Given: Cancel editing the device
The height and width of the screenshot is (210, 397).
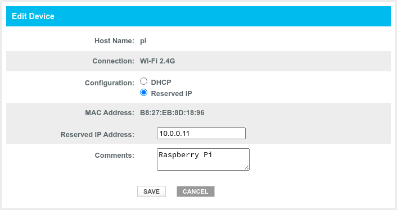Looking at the screenshot, I should (x=196, y=191).
